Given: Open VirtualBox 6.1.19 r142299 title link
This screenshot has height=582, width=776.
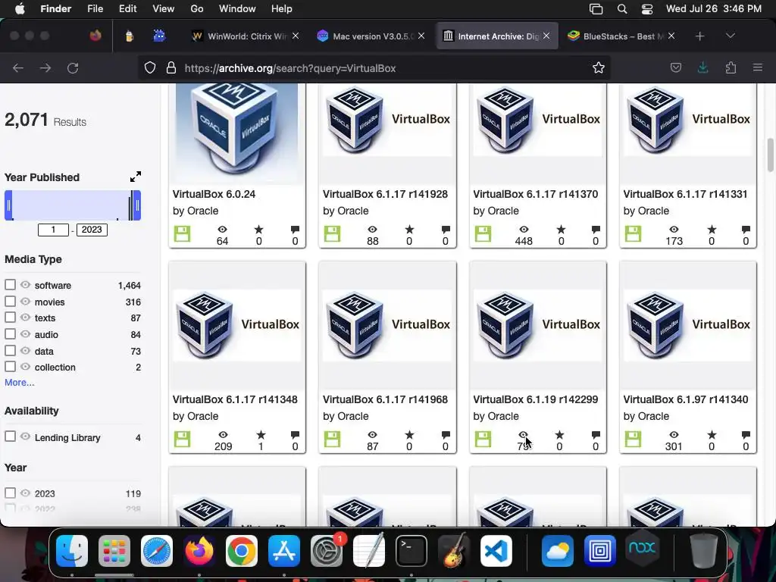Looking at the screenshot, I should [536, 399].
